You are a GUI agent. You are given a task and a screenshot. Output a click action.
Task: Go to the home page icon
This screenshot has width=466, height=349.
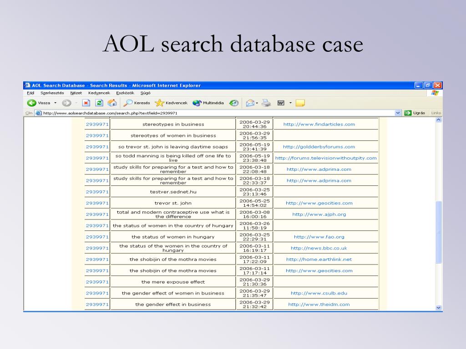(112, 103)
